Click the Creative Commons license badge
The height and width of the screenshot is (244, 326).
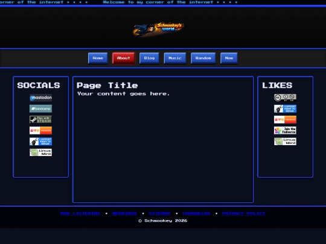click(x=285, y=98)
